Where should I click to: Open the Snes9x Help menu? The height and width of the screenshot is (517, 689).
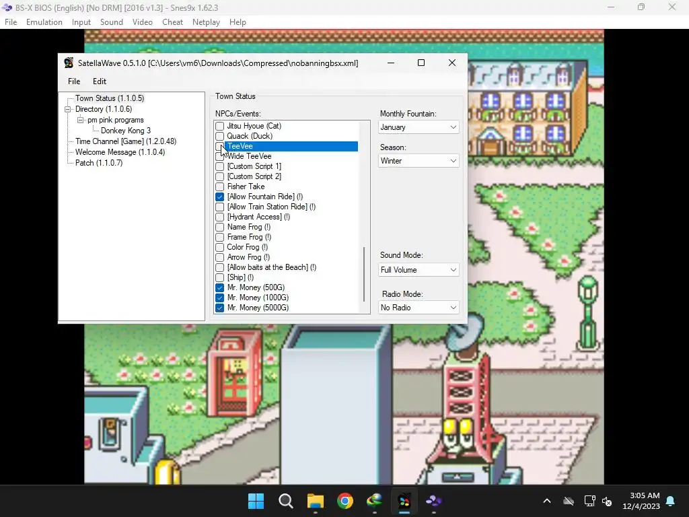tap(238, 22)
